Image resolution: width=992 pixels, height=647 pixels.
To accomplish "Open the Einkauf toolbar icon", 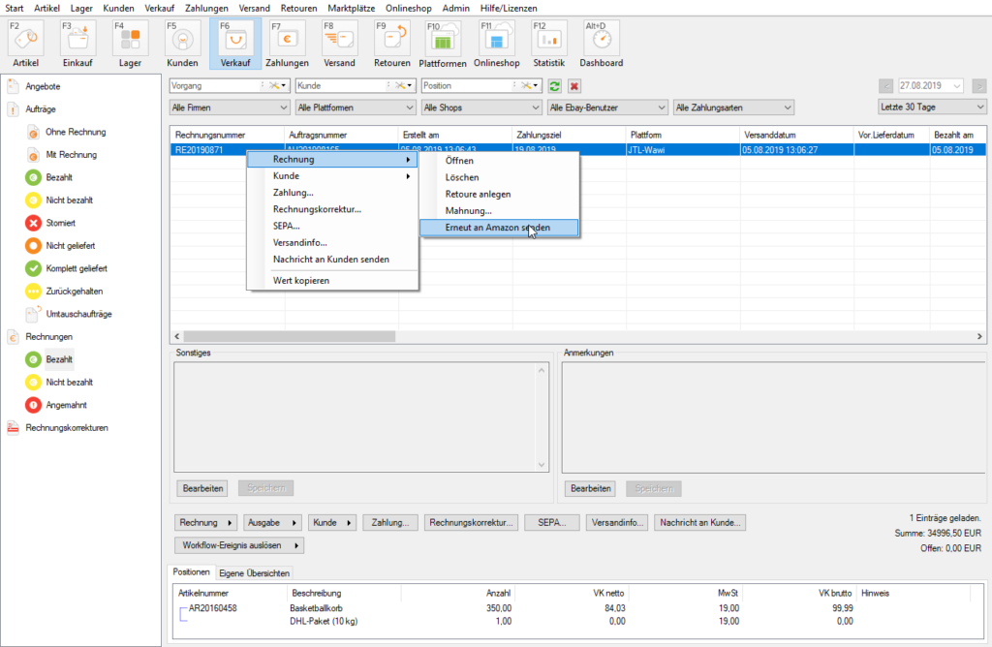I will (x=78, y=44).
